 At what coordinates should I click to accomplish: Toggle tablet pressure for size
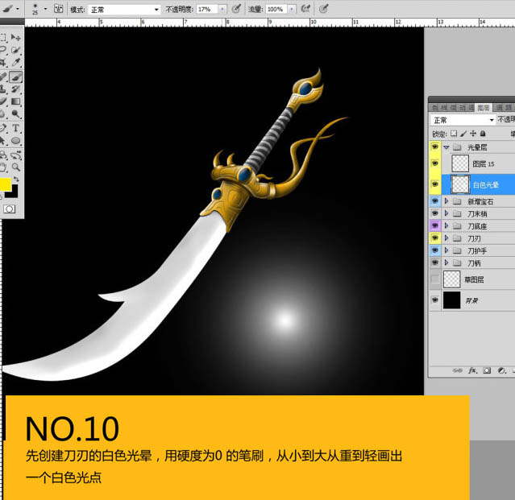[x=323, y=9]
